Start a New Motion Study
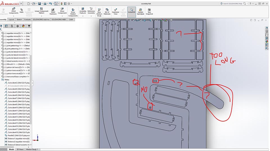 coord(99,12)
